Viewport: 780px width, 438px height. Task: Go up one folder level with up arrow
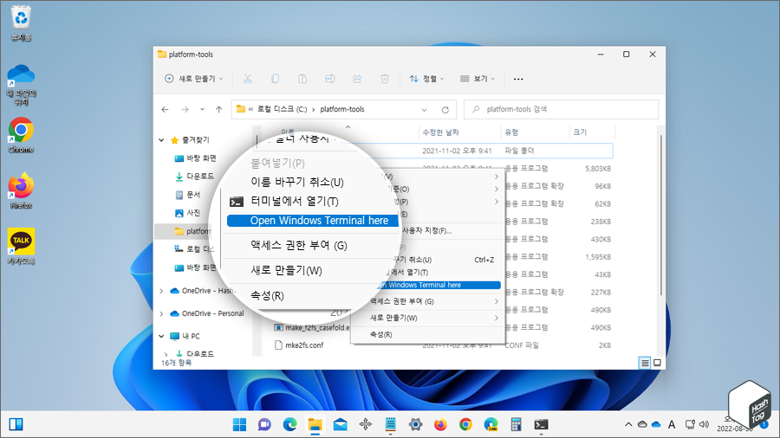click(x=219, y=109)
